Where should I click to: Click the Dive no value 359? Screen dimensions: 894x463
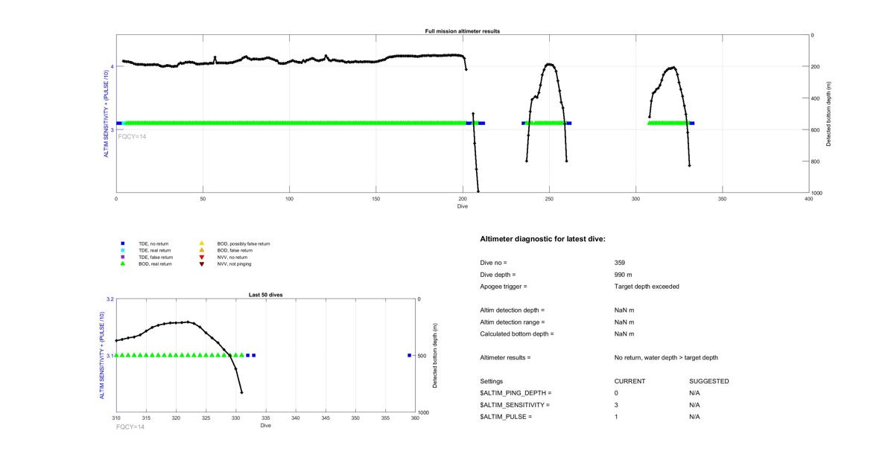click(x=620, y=263)
